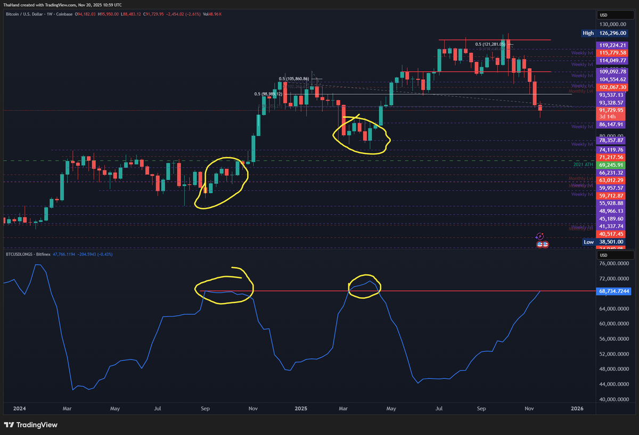This screenshot has height=435, width=639.
Task: Click the 130,000.00 label on the price axis
Action: click(x=612, y=24)
